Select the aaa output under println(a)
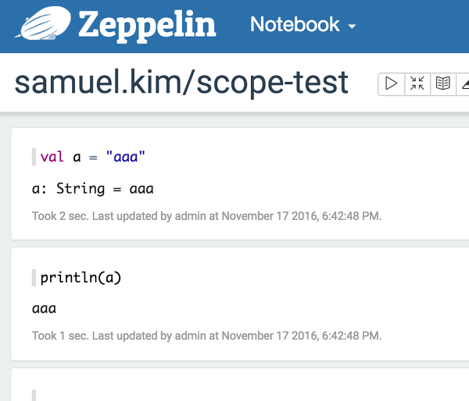469x401 pixels. [44, 309]
